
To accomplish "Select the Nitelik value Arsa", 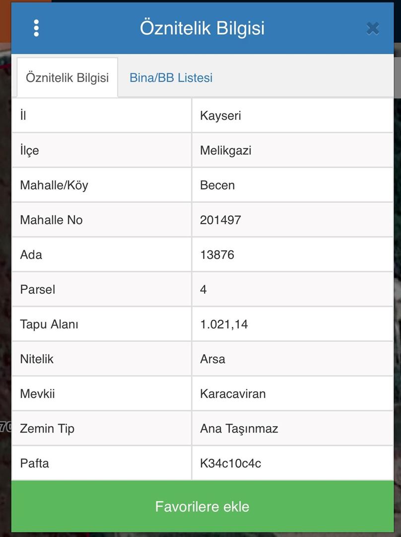I will [212, 359].
